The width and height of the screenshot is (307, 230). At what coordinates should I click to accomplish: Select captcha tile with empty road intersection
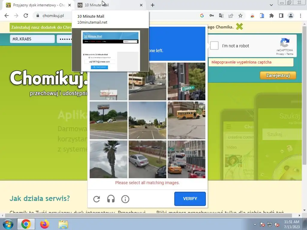[148, 120]
